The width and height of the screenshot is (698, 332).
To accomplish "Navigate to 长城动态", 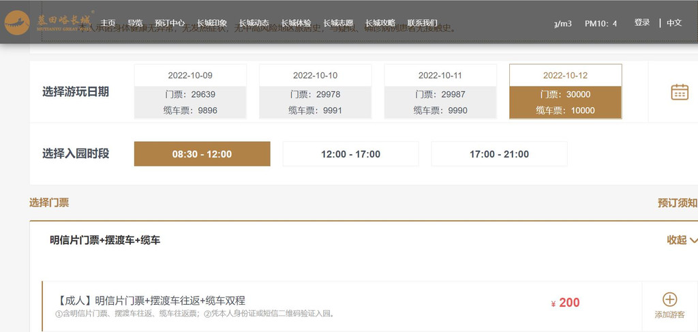I will tap(254, 22).
